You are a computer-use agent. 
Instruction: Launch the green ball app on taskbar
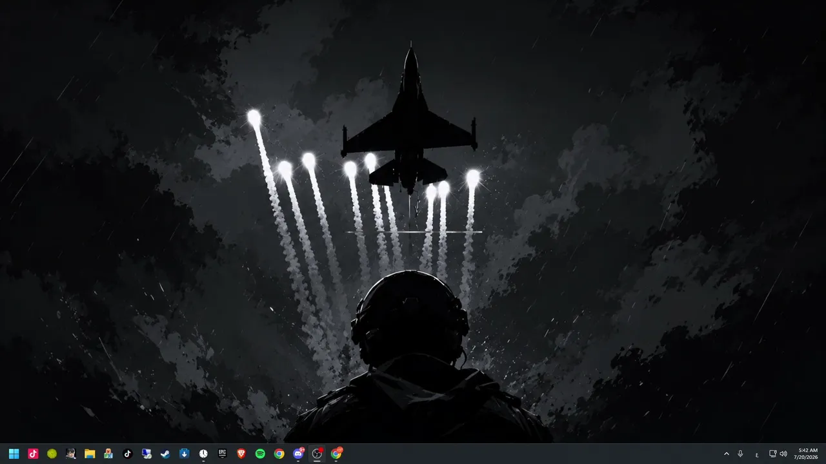pyautogui.click(x=52, y=454)
